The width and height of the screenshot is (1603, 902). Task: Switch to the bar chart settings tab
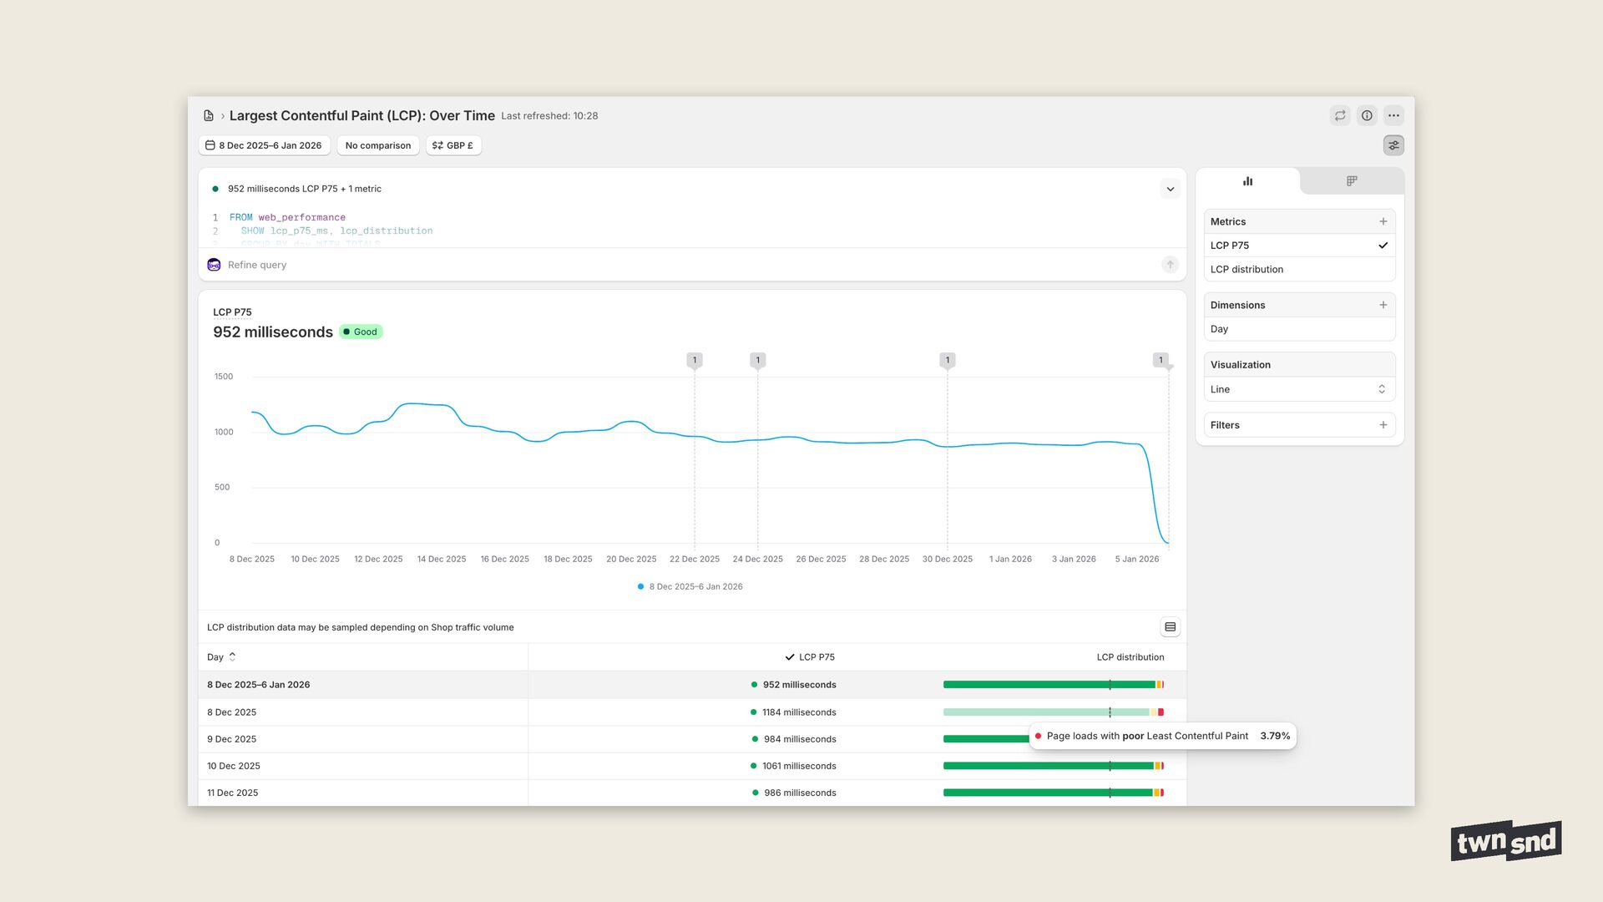(1247, 181)
